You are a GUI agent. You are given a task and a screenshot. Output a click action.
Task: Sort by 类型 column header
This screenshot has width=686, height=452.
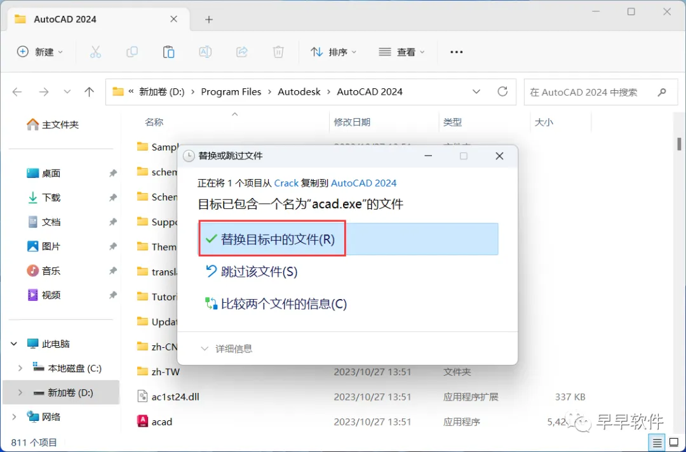[452, 123]
